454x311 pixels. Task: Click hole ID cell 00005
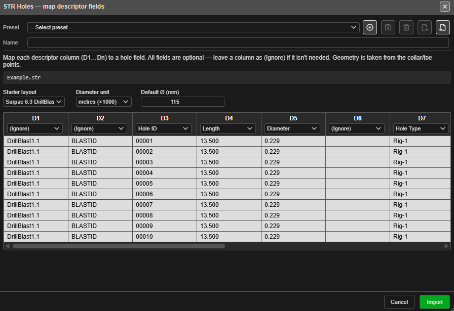(165, 184)
